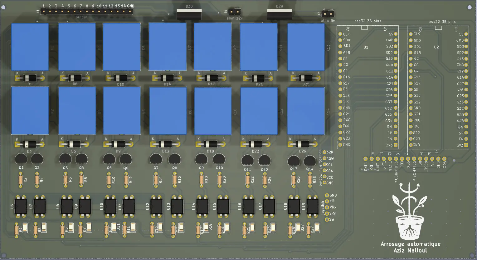
Task: Select resistor R1 at bottom left
Action: tap(17, 230)
